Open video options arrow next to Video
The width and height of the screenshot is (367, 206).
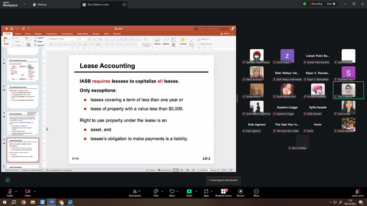[34, 191]
